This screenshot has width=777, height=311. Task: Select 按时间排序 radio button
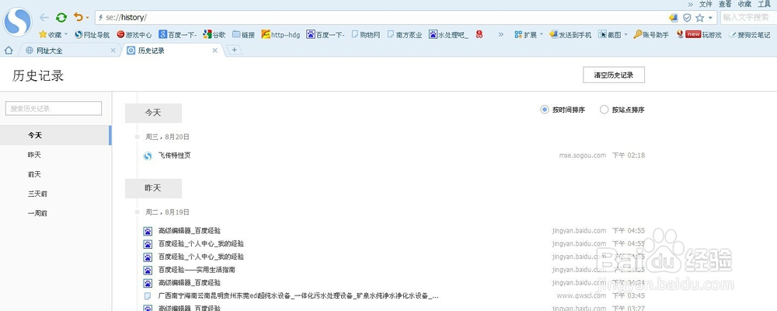click(x=545, y=110)
